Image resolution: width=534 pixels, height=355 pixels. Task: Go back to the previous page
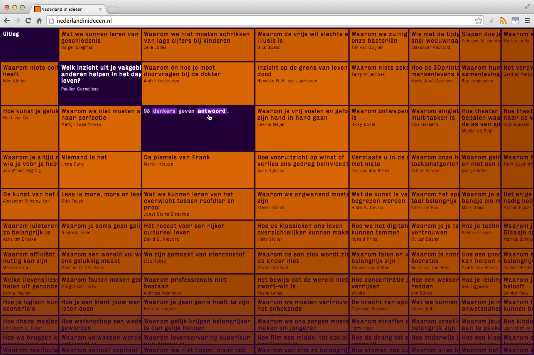(x=7, y=21)
